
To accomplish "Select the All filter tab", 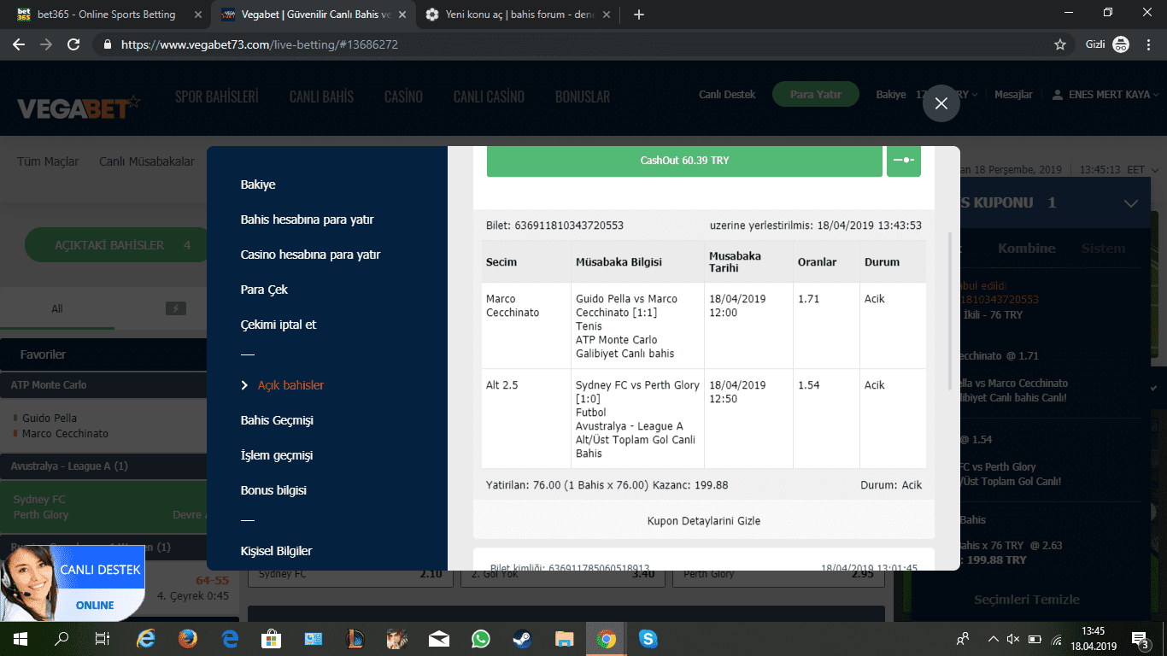I will pos(57,308).
